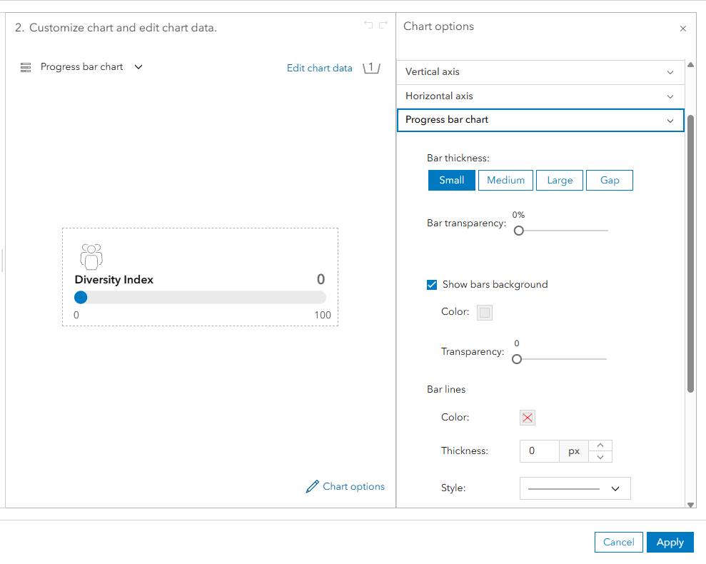Viewport: 706px width, 564px height.
Task: Open the Edit chart data link
Action: point(319,69)
